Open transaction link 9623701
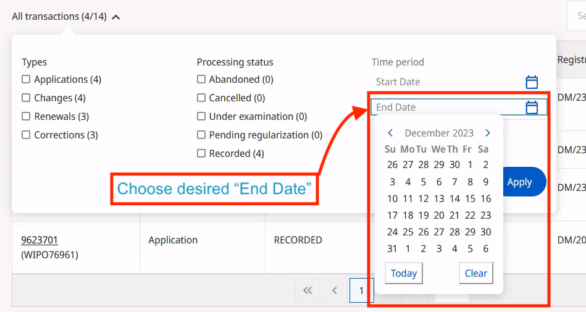The width and height of the screenshot is (586, 312). (40, 240)
